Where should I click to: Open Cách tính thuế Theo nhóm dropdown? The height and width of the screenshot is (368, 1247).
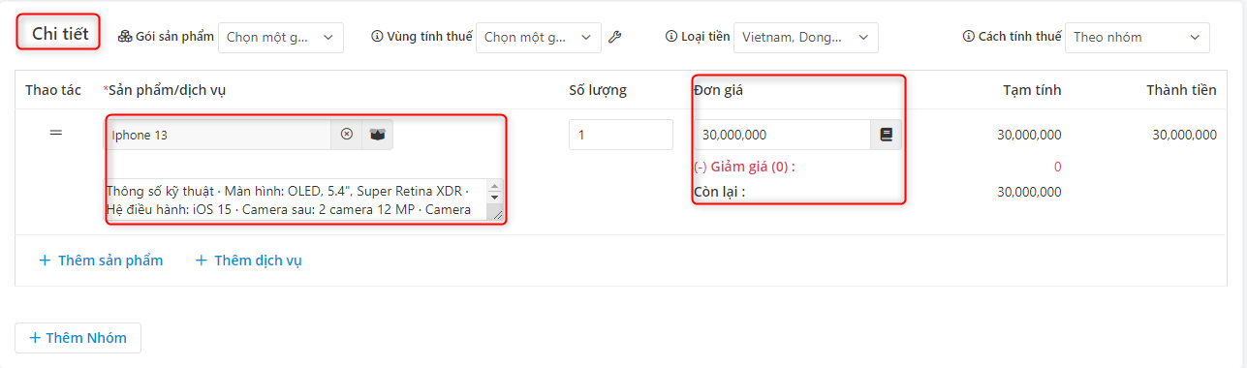(x=1138, y=38)
